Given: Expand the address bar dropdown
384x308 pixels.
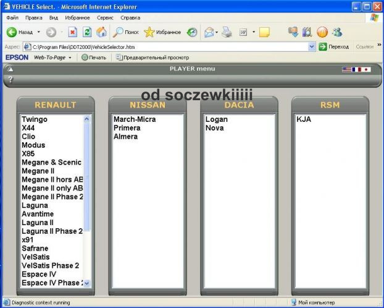Looking at the screenshot, I should 312,46.
